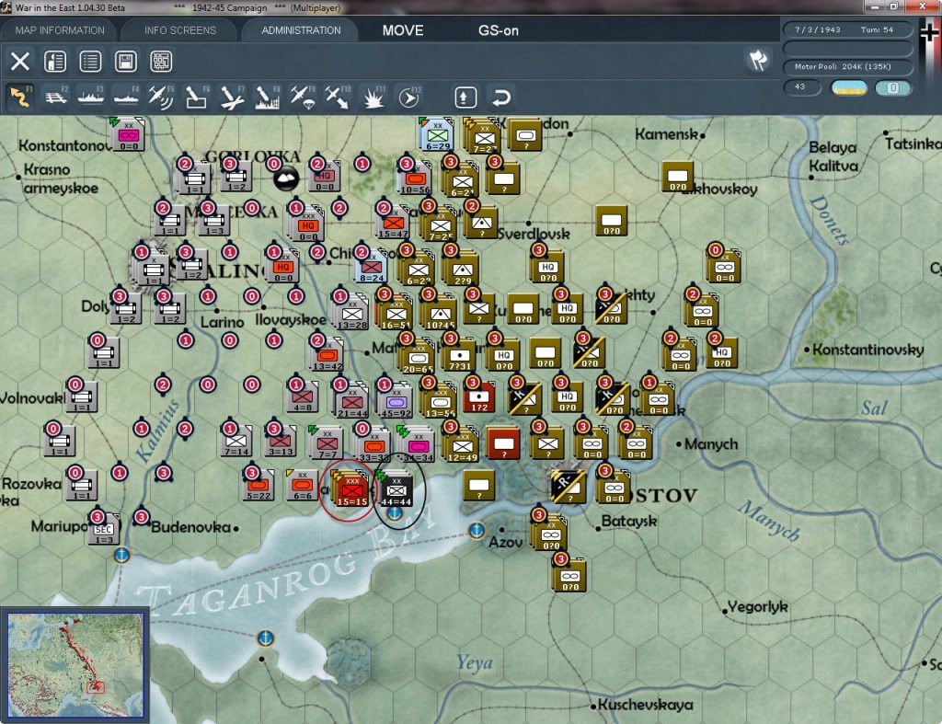Click the teal pill showing 0

tap(893, 87)
